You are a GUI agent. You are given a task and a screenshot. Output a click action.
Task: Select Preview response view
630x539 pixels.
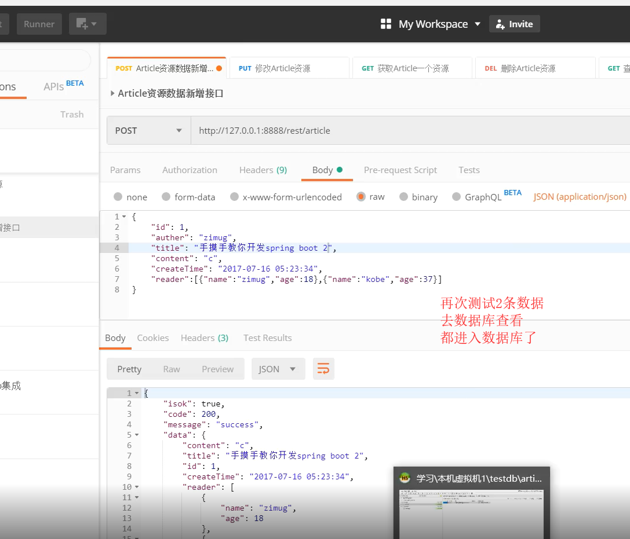pyautogui.click(x=217, y=369)
